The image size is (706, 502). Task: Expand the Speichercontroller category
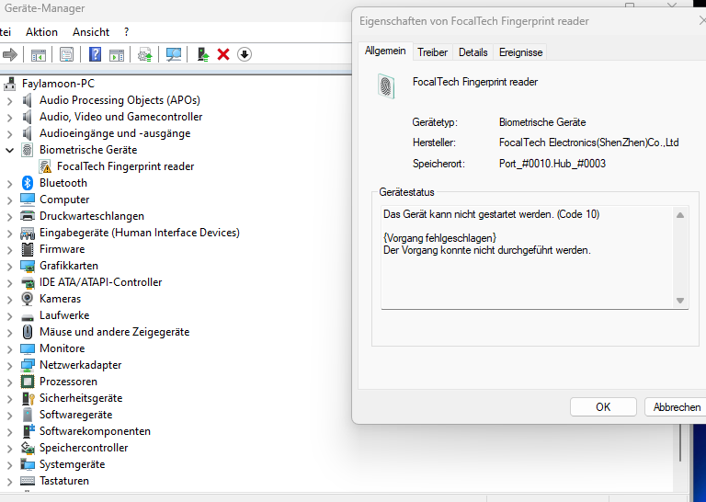pyautogui.click(x=9, y=448)
